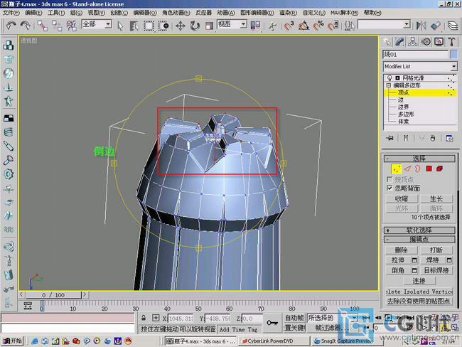Activate the Select and Rotate tool

pos(195,26)
